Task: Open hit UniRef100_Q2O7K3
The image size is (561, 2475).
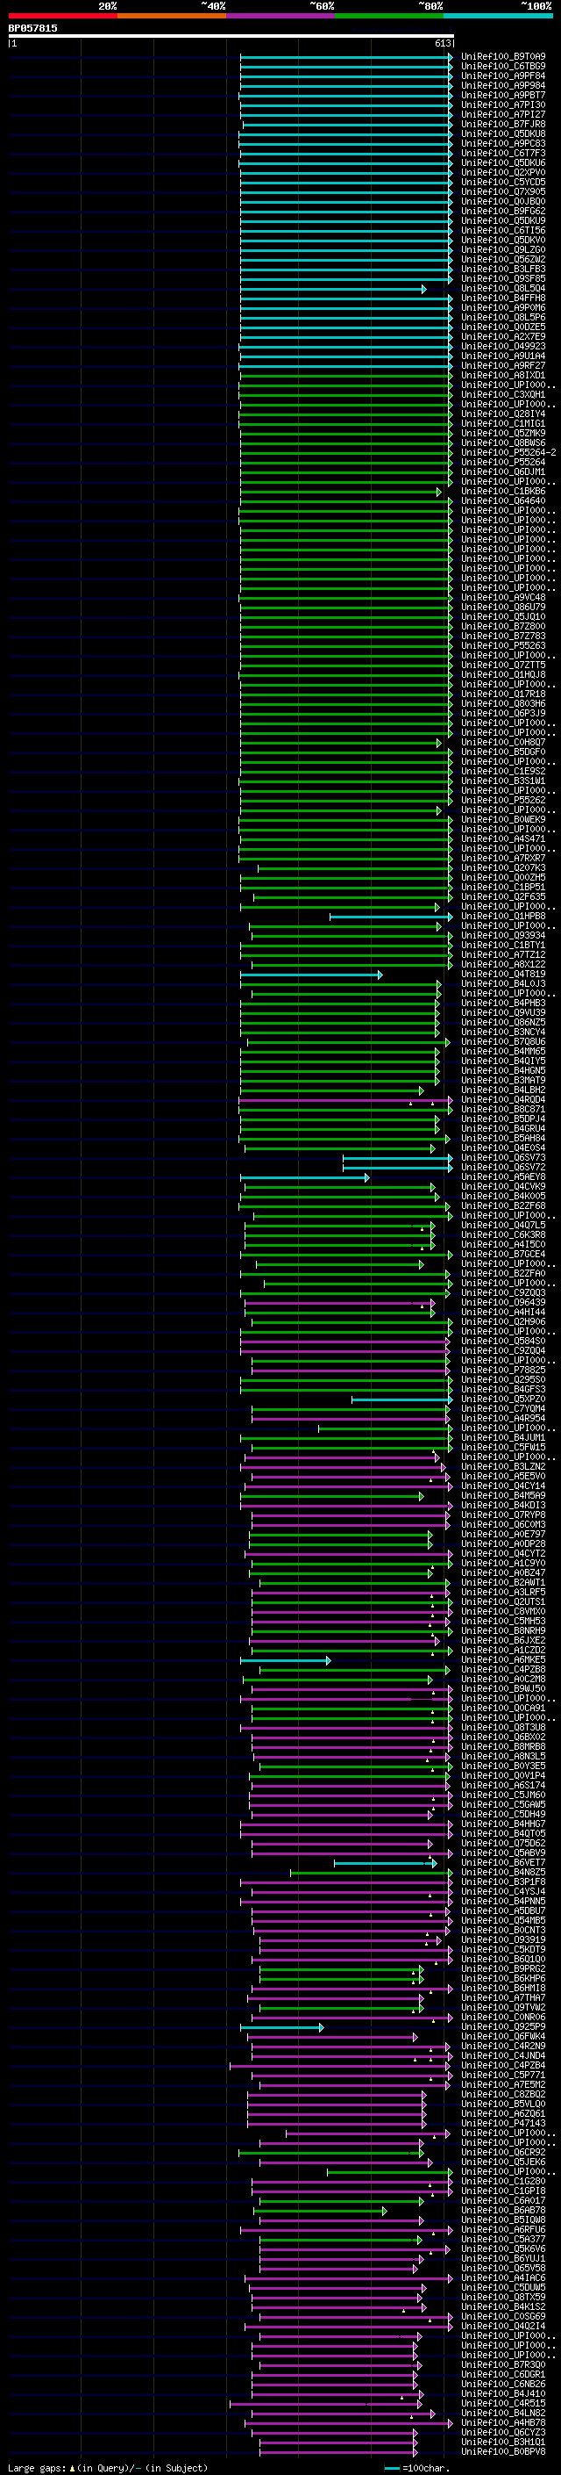Action: (x=503, y=867)
